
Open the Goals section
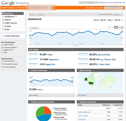(7, 29)
